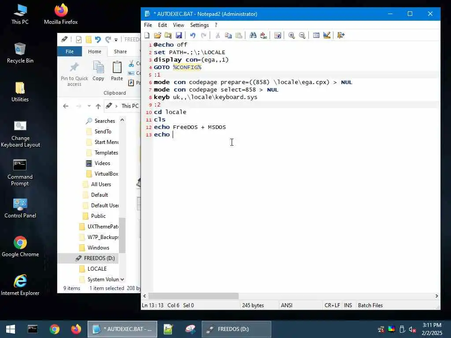Image resolution: width=451 pixels, height=338 pixels.
Task: Switch to the Home tab in Explorer
Action: pyautogui.click(x=95, y=51)
